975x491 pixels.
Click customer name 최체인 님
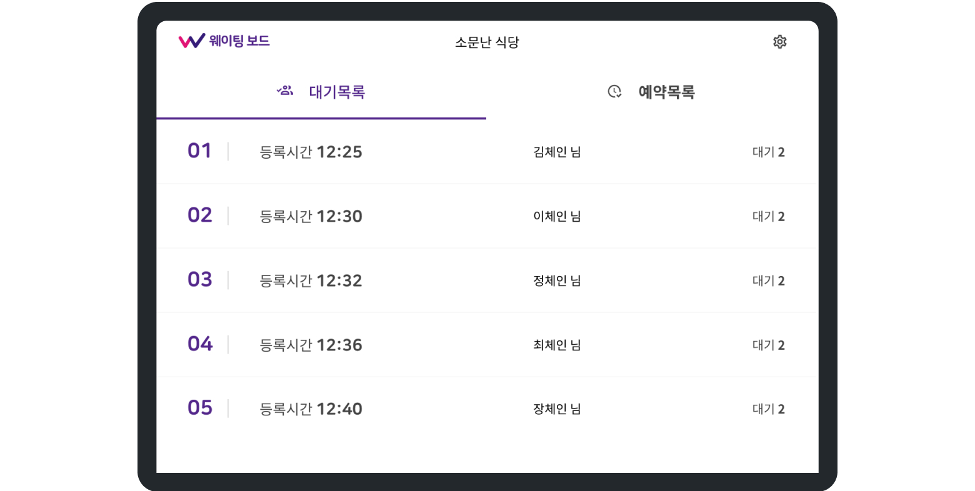[556, 345]
